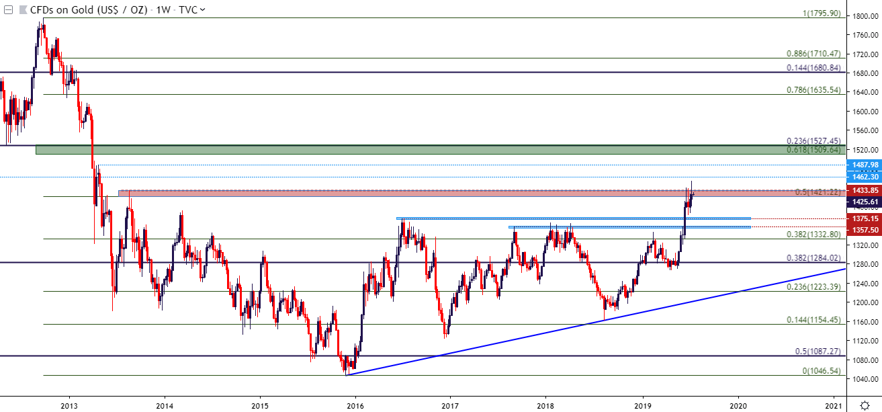The height and width of the screenshot is (412, 882).
Task: Open the dropdown chevron after TVC
Action: click(203, 10)
